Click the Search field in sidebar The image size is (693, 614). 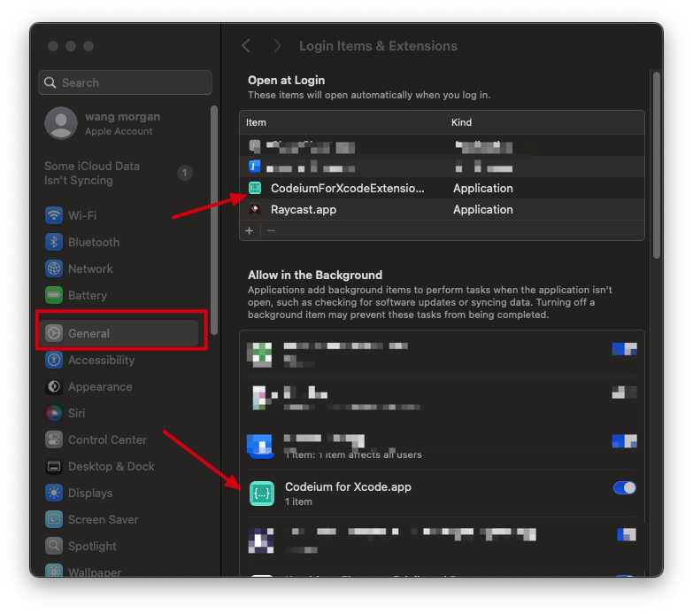(125, 82)
